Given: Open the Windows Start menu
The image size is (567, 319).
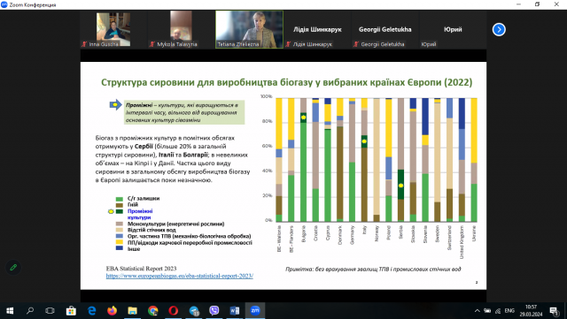Looking at the screenshot, I should (10, 310).
